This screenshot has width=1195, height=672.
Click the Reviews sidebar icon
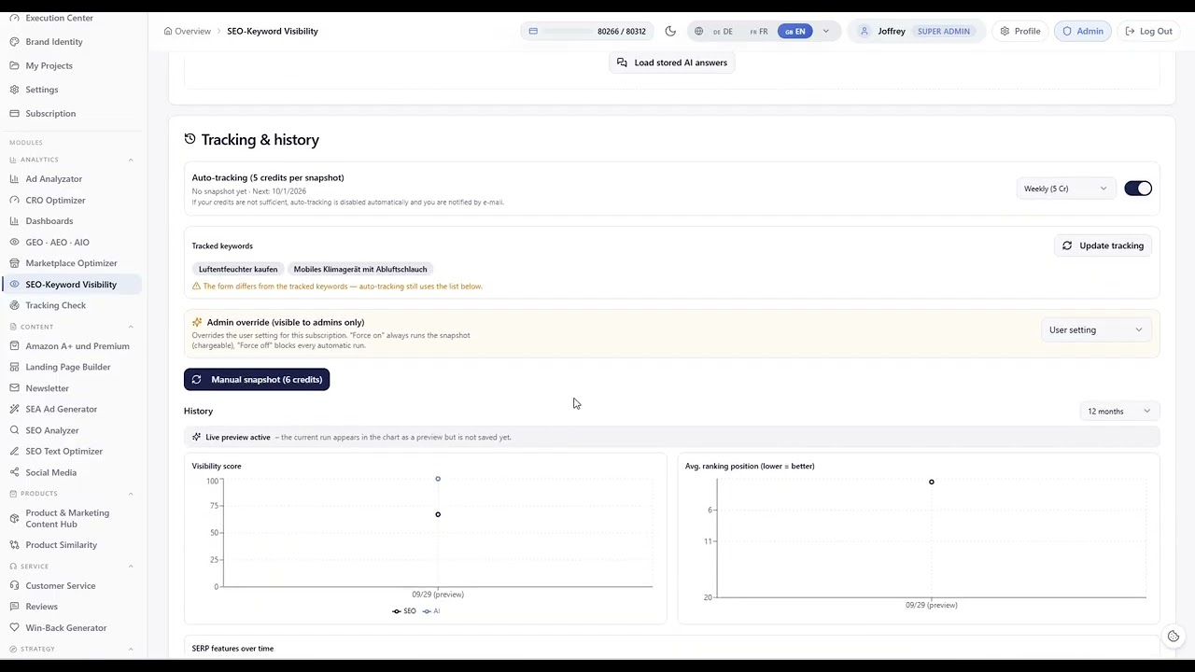(x=15, y=607)
